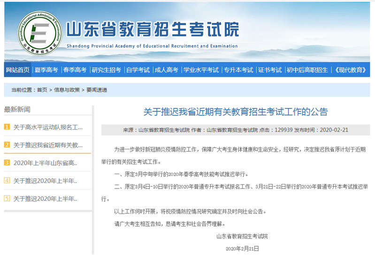Click the sentence 以上工作何时开展
Screen dimensions: 375x257
[x=190, y=212]
